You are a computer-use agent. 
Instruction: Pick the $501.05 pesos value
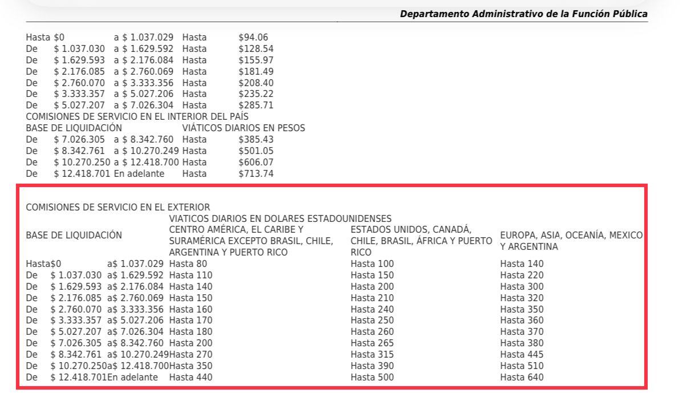[256, 151]
